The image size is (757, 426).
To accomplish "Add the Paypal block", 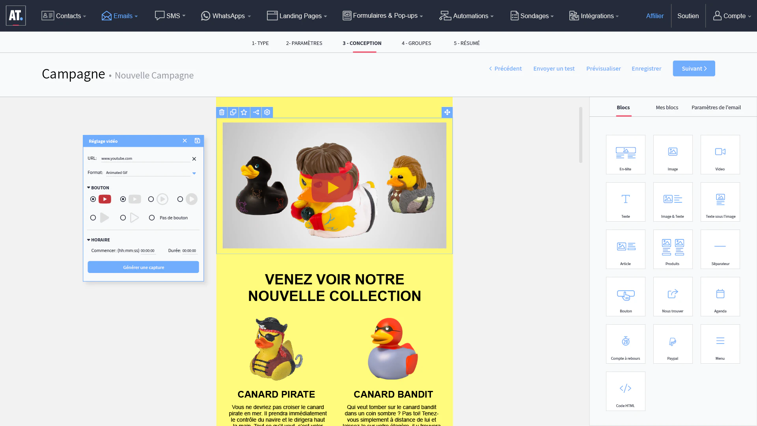I will tap(673, 344).
